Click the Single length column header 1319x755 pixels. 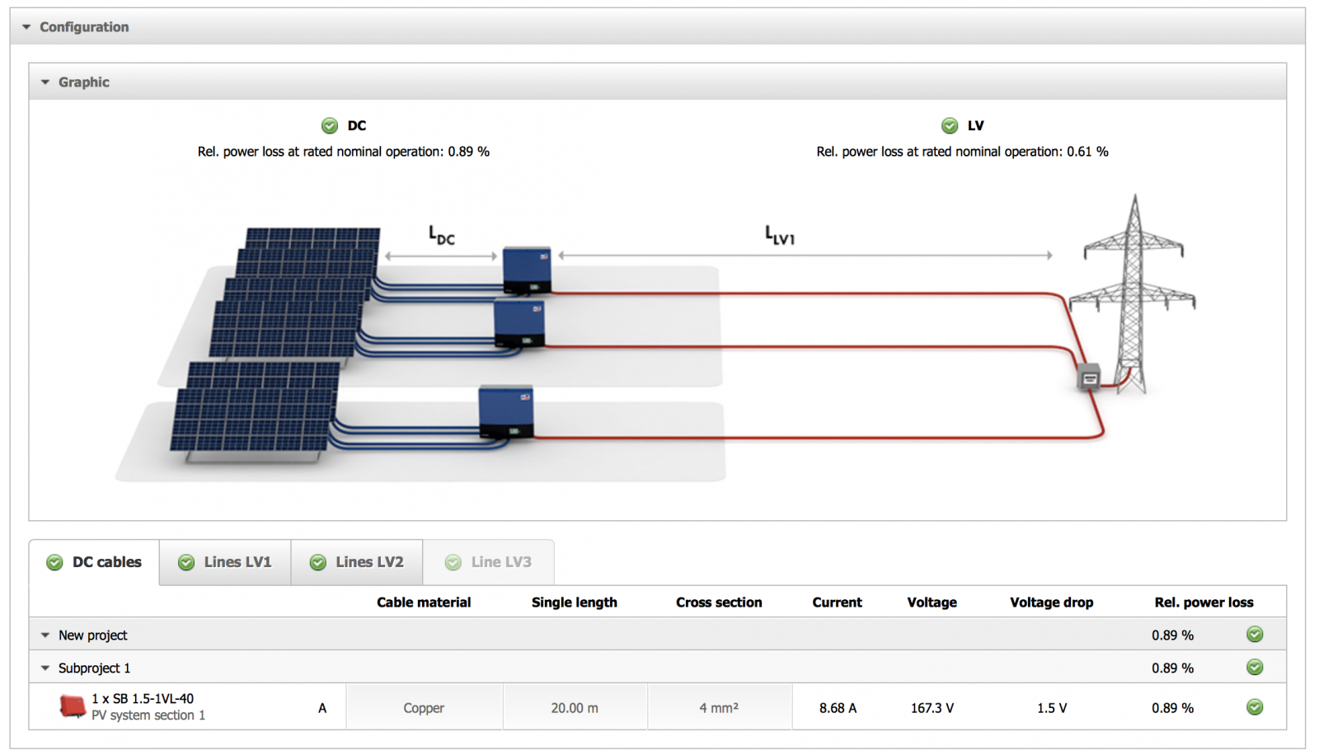[575, 603]
